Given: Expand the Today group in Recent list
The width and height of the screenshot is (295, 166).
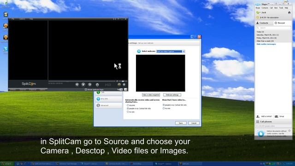Looking at the screenshot, I should (x=260, y=32).
